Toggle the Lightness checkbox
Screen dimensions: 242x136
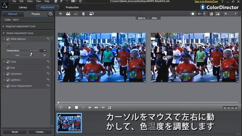(8, 80)
